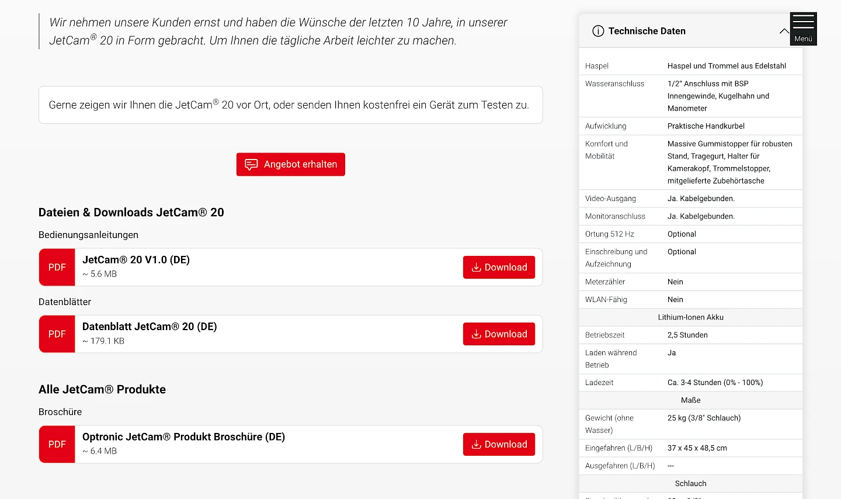Click the PDF icon for Datenblatt JetCam 20
This screenshot has height=499, width=841.
click(x=57, y=334)
